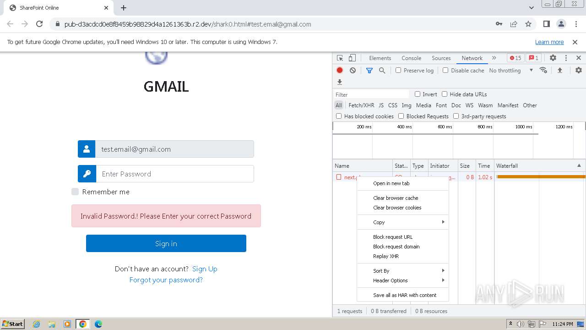
Task: Toggle Chrome side panel icon
Action: pos(546,24)
